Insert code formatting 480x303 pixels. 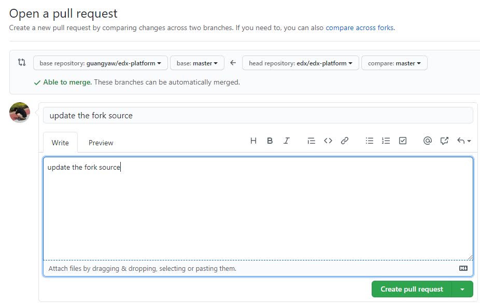click(328, 141)
